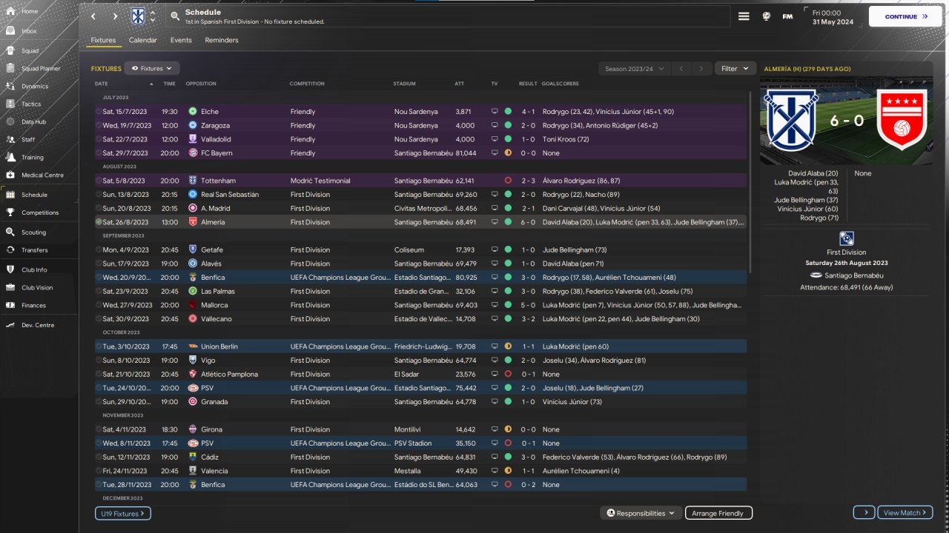Open the Season 2023/24 dropdown
The width and height of the screenshot is (949, 533).
click(x=633, y=69)
